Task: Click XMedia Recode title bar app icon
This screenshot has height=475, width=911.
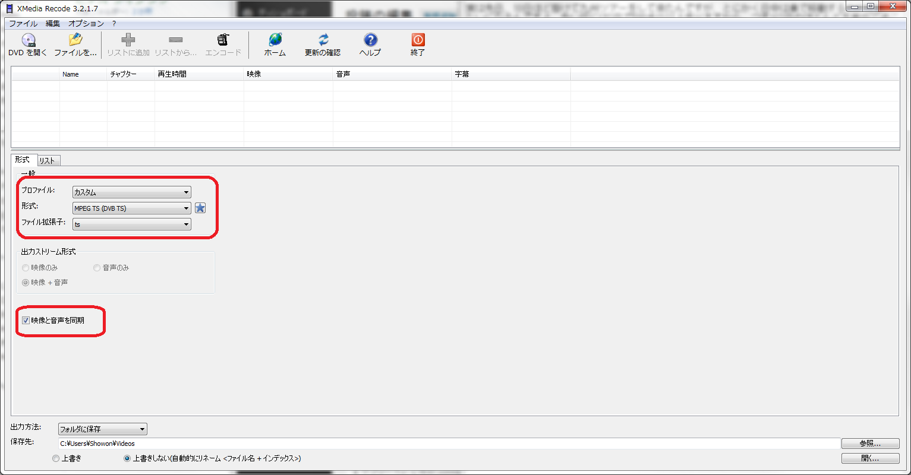Action: [9, 8]
